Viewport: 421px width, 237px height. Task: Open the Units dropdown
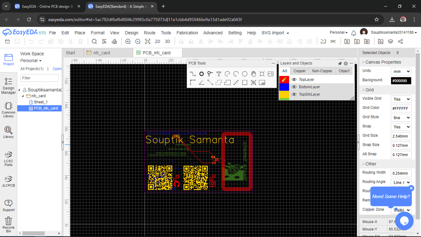[401, 71]
